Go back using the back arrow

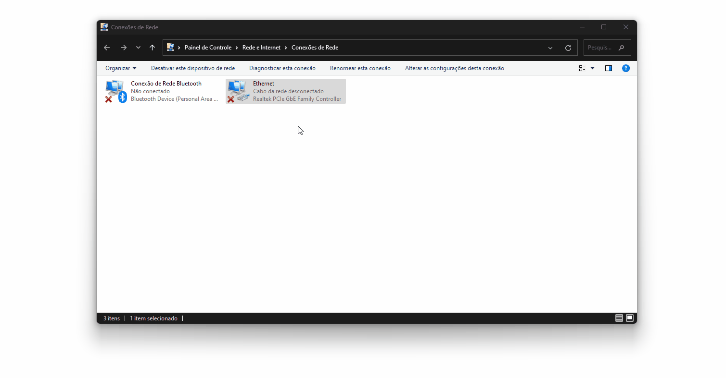coord(107,48)
